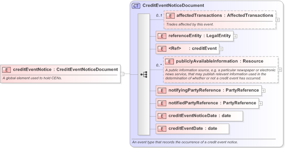Select the <Ref> : creditEvent label
The width and height of the screenshot is (285, 148).
tap(193, 48)
